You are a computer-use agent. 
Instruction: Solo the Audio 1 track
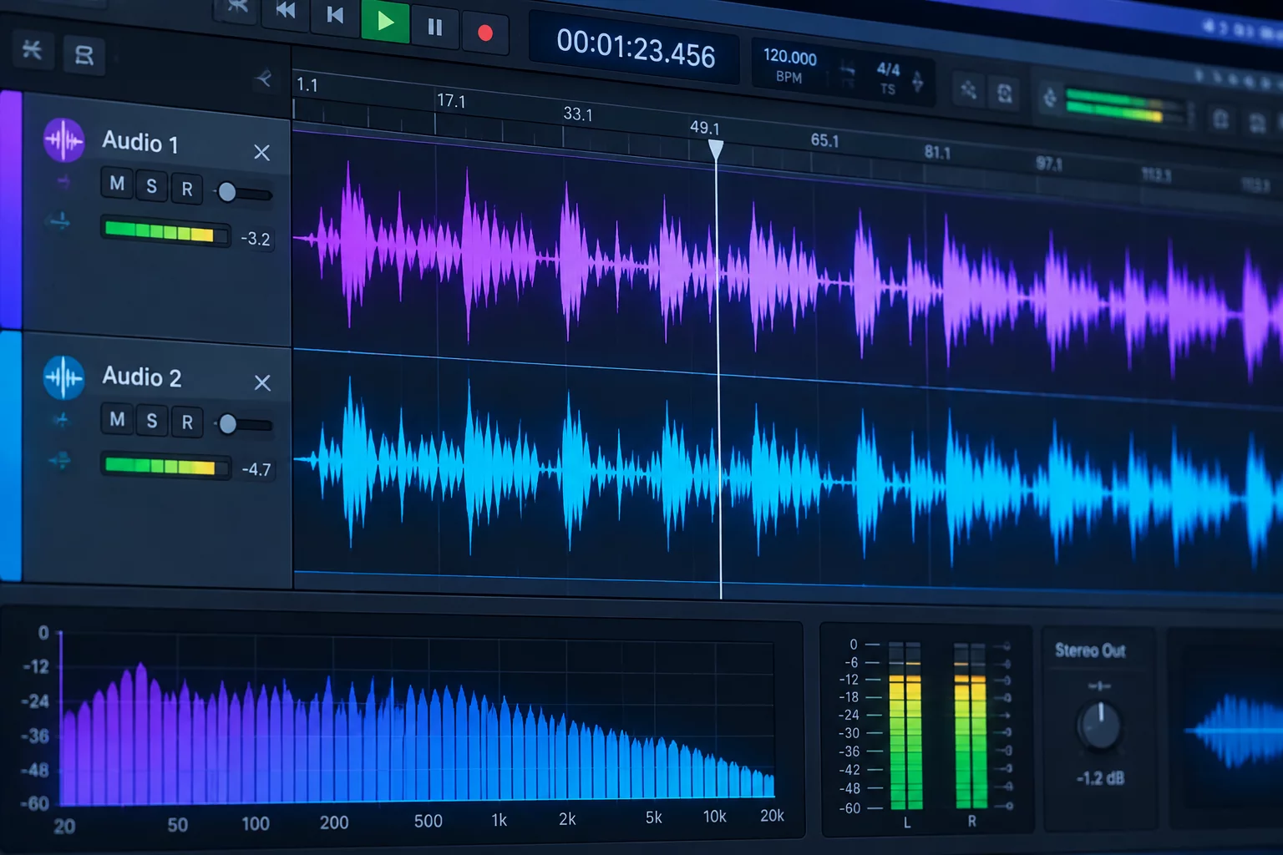[152, 186]
